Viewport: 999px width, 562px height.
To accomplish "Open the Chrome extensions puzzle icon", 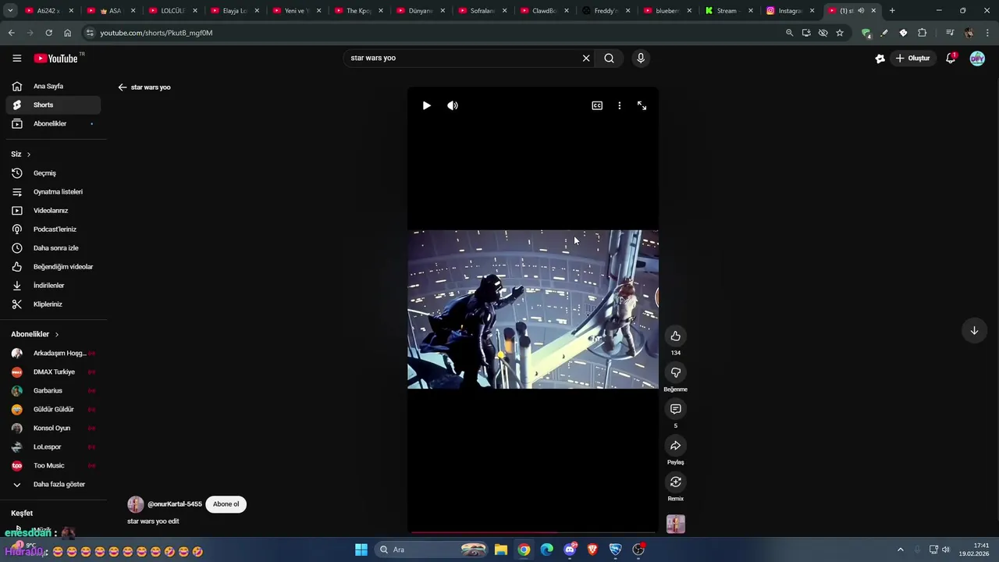I will [923, 33].
